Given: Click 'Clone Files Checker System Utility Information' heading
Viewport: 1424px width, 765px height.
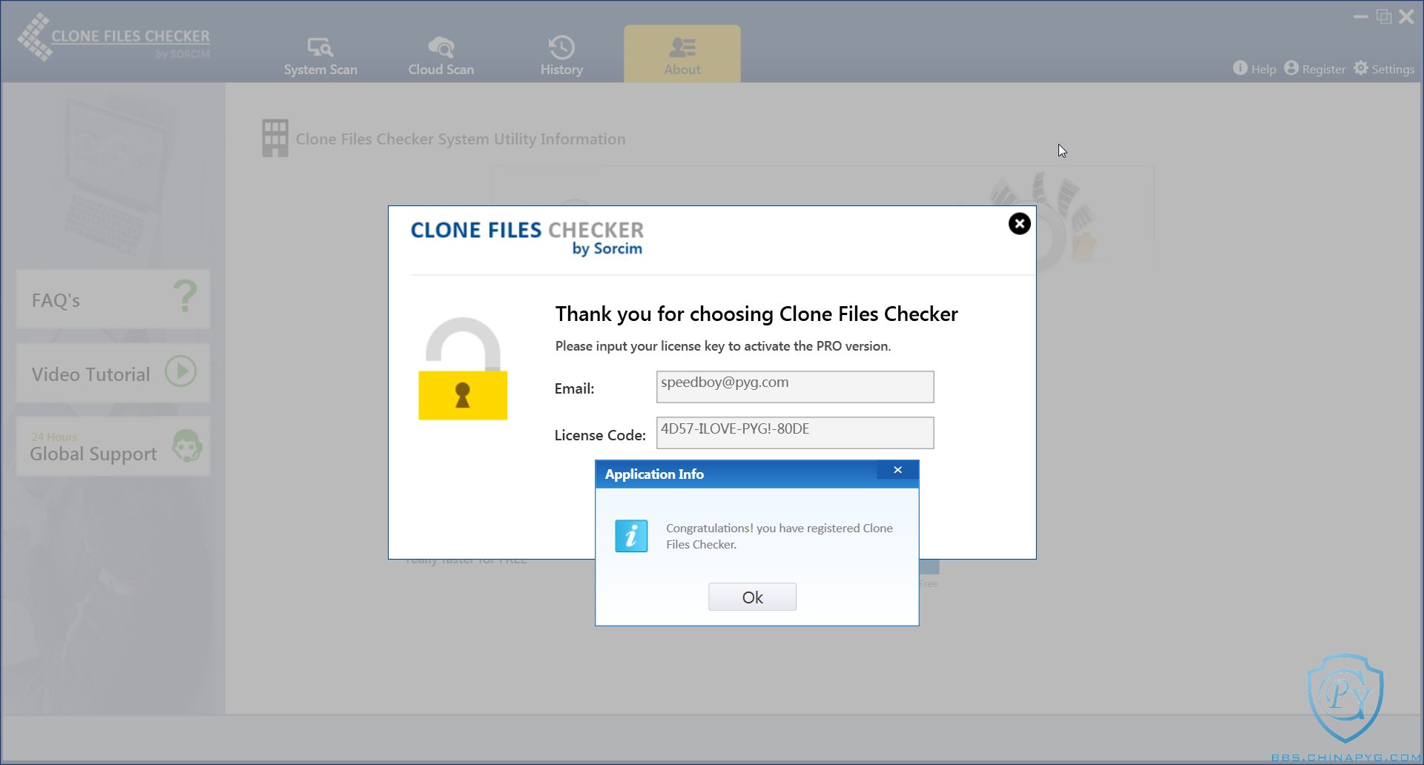Looking at the screenshot, I should [461, 139].
